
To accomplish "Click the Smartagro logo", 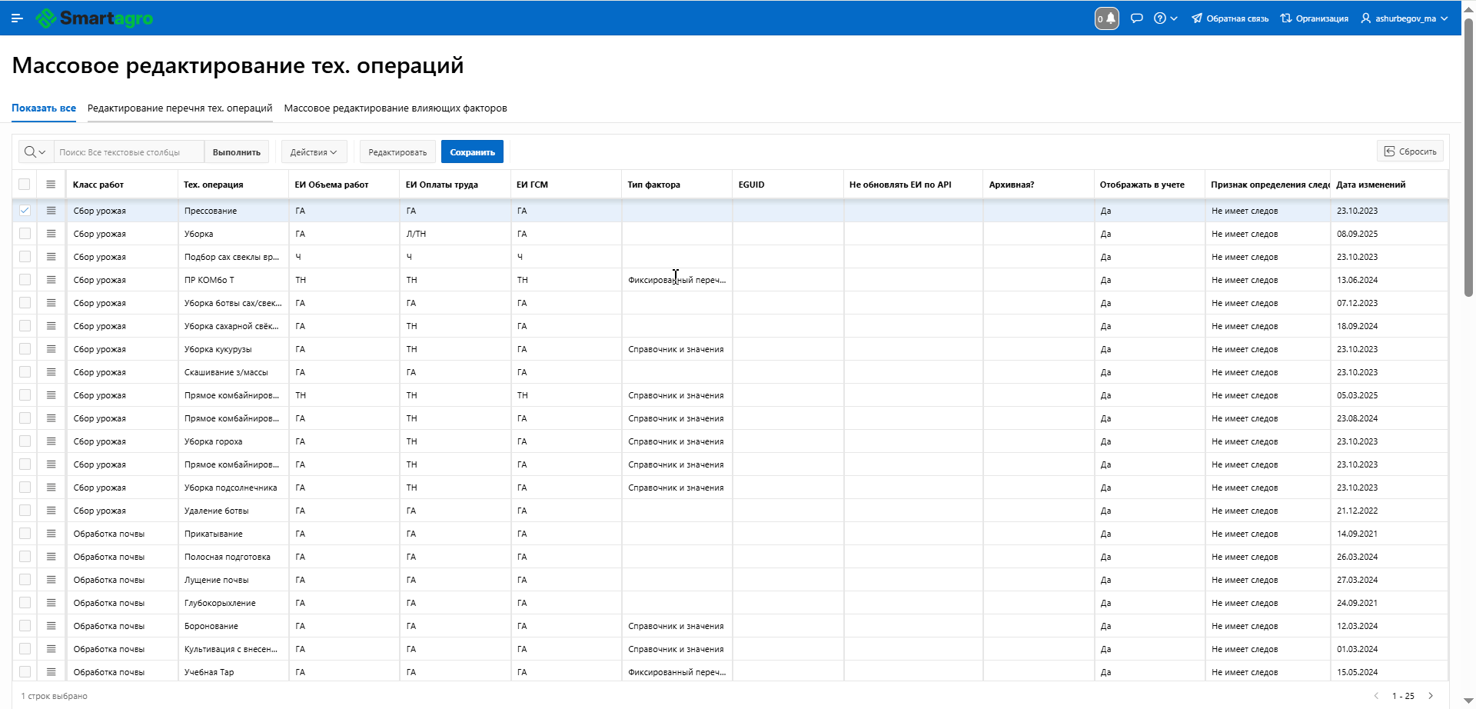I will pos(95,18).
